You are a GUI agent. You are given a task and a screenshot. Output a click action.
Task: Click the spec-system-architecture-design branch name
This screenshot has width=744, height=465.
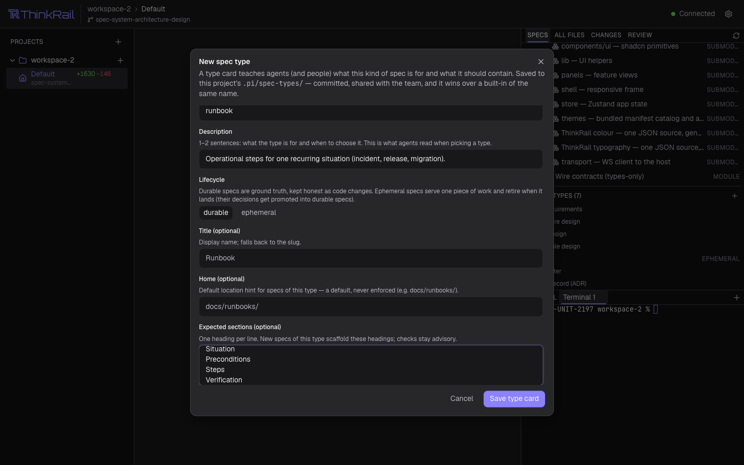coord(143,20)
